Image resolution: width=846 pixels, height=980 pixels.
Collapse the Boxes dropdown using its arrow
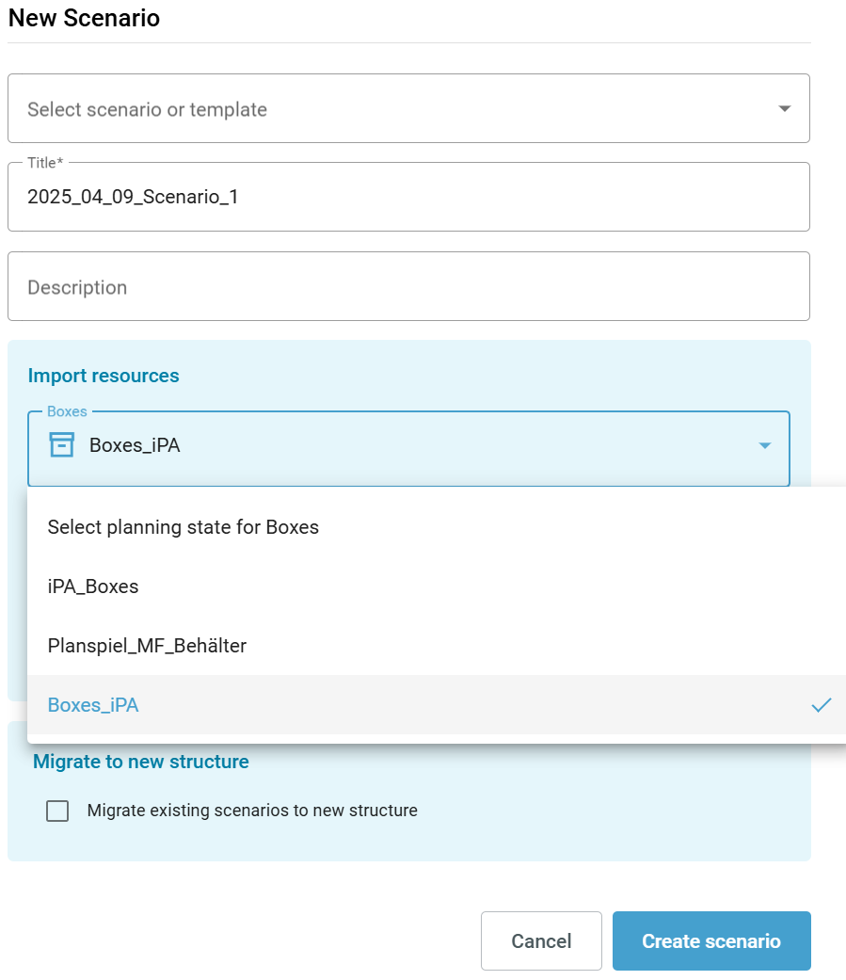click(765, 445)
